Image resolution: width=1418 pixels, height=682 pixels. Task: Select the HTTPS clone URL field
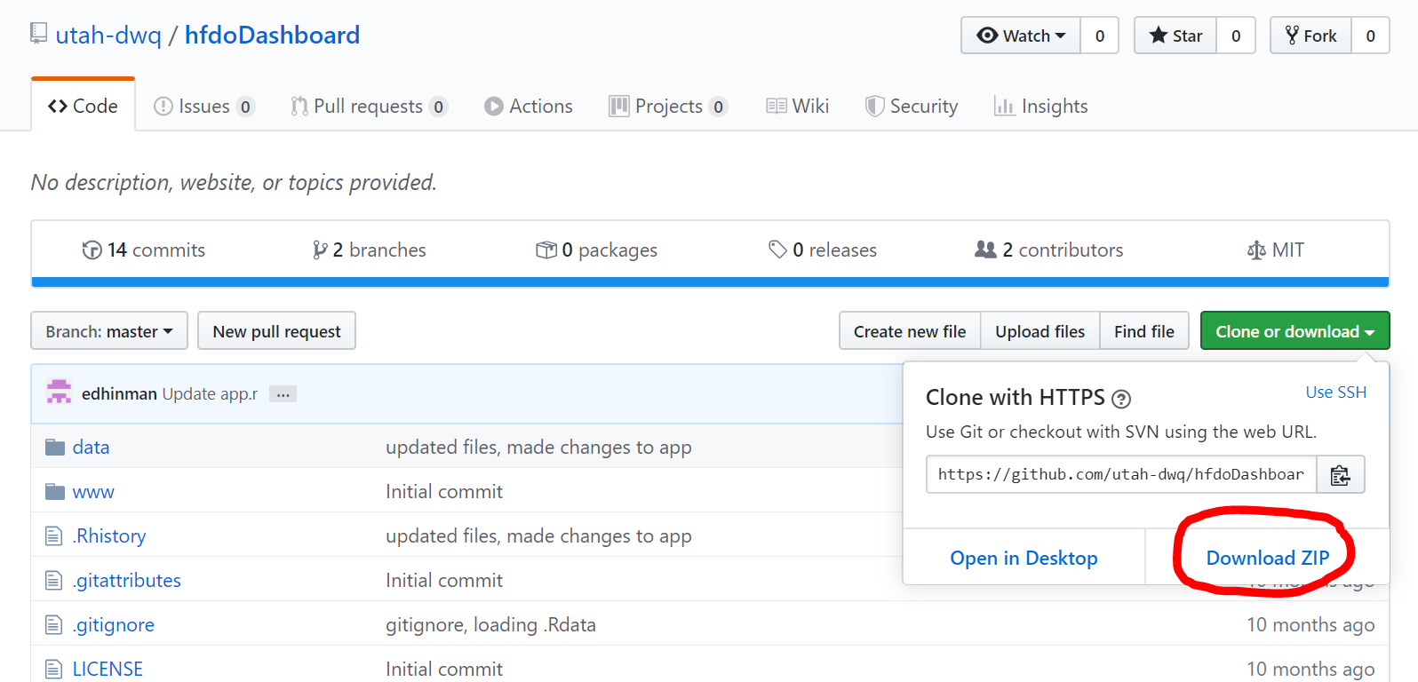point(1120,475)
